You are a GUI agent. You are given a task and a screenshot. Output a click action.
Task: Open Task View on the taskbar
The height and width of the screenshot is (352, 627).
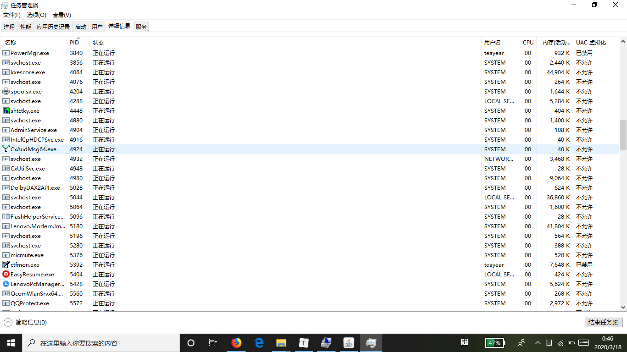tap(213, 343)
